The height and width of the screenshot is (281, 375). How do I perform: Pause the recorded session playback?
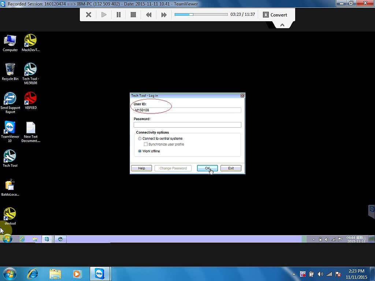[119, 15]
